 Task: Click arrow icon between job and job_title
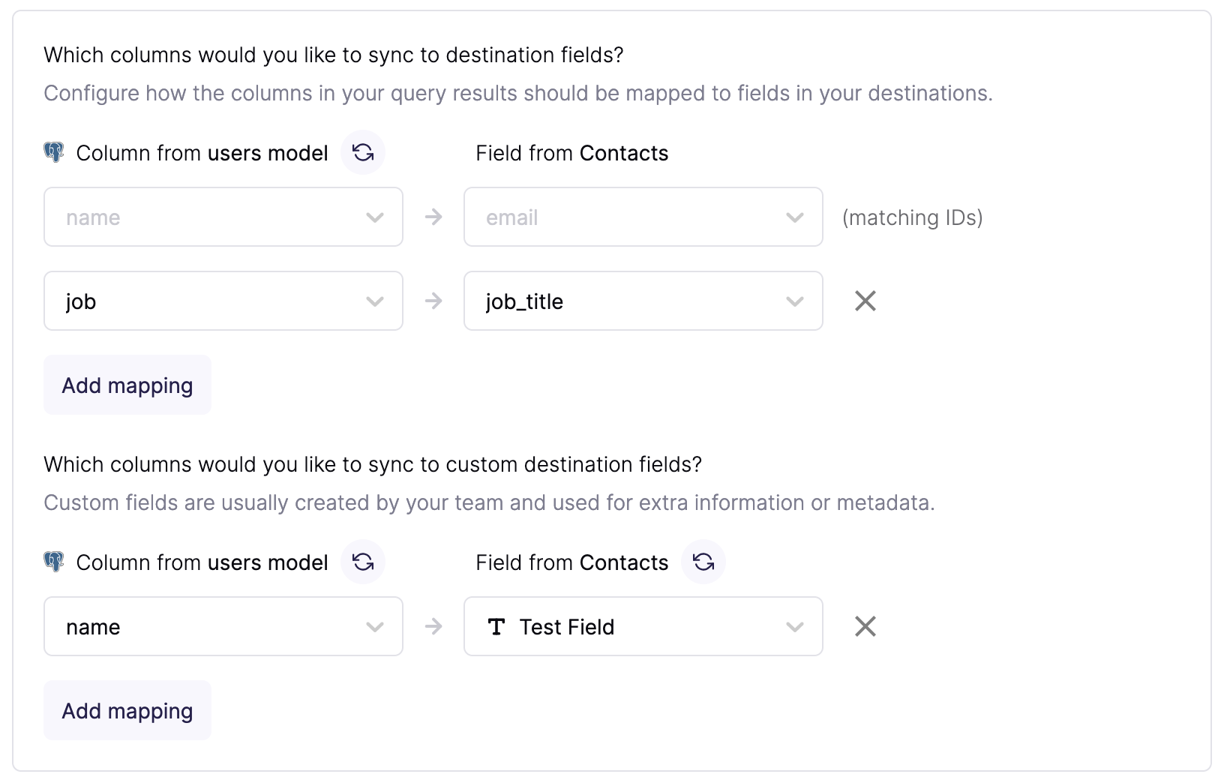point(433,301)
